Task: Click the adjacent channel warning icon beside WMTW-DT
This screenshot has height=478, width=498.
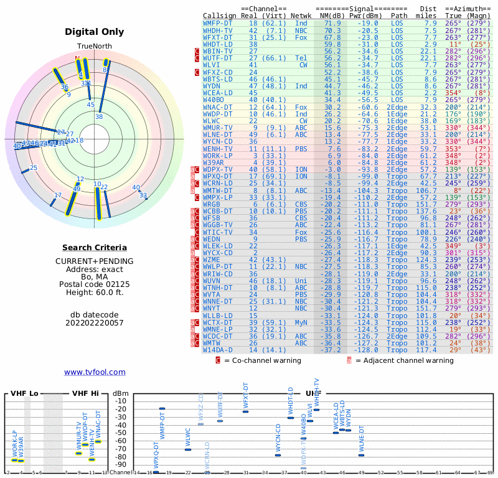Action: (x=192, y=190)
